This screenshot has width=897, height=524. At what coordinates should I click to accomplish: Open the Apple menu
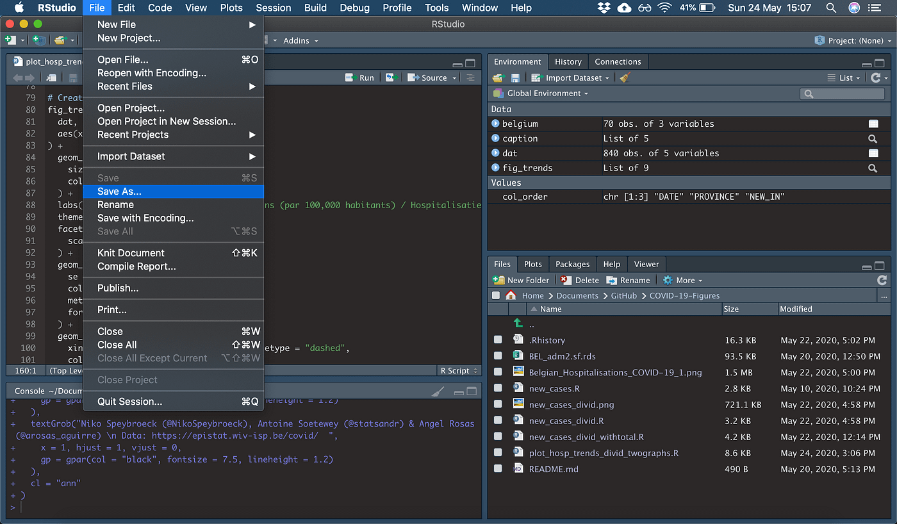pos(19,8)
